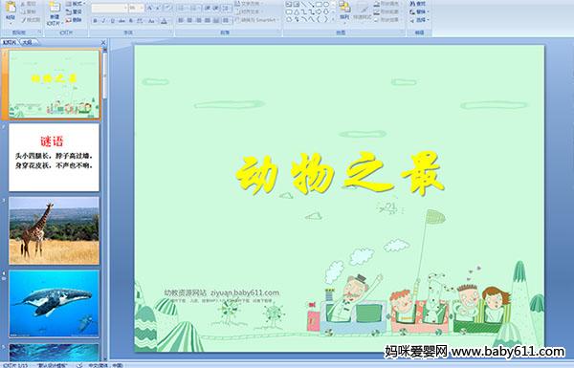The height and width of the screenshot is (368, 574).
Task: Click the language indicator in status bar
Action: click(x=106, y=365)
